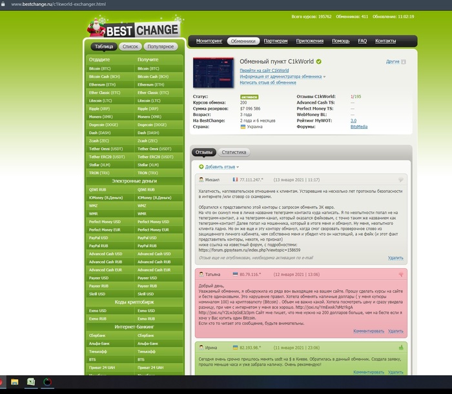Click Удалить on Михаил's review
452x394 pixels.
pyautogui.click(x=395, y=258)
